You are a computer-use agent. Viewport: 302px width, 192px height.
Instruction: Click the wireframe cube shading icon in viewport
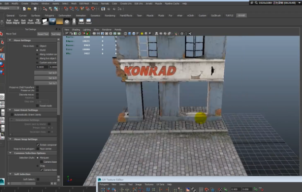click(125, 34)
